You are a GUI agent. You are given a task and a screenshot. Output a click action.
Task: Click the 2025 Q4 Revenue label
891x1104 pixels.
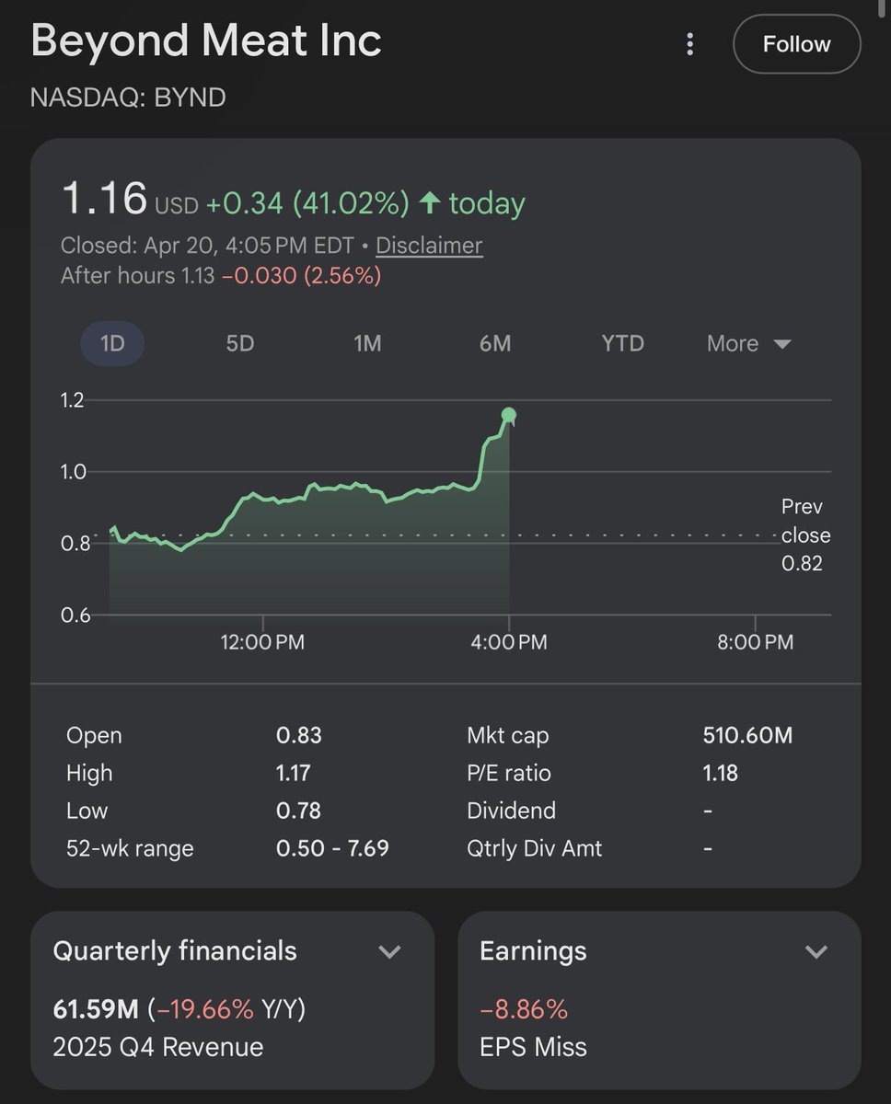point(157,1047)
